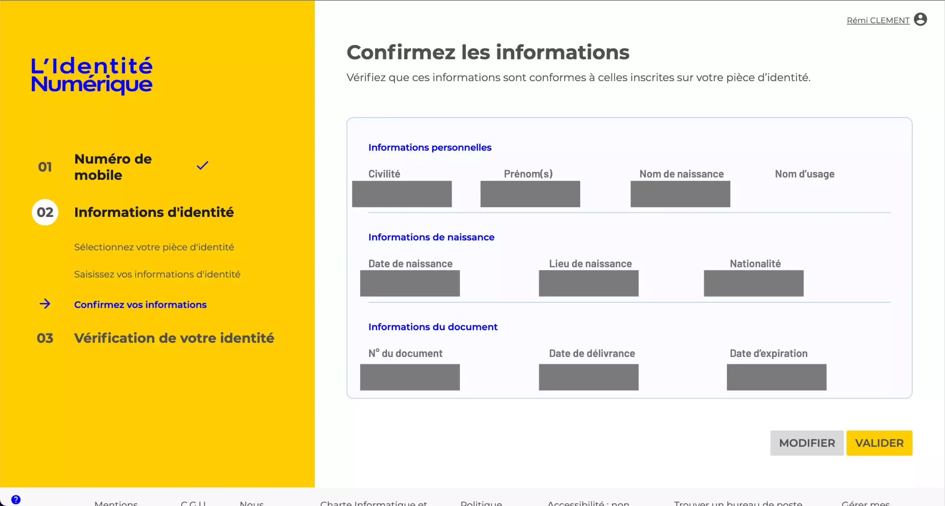The height and width of the screenshot is (506, 945).
Task: Click the arrow beside Confirmez vos informations
Action: pyautogui.click(x=45, y=304)
